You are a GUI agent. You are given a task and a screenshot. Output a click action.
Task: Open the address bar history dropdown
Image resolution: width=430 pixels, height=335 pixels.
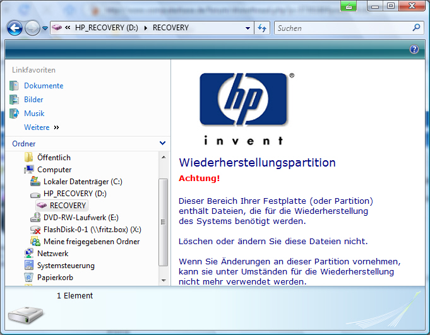(248, 28)
